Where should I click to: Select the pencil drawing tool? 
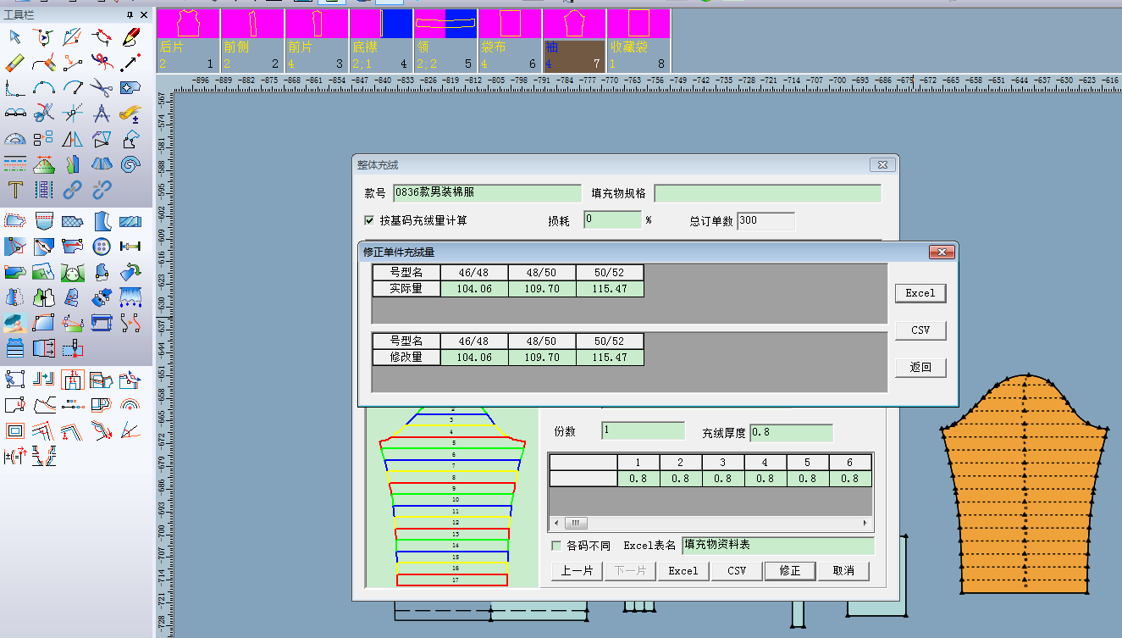click(129, 36)
